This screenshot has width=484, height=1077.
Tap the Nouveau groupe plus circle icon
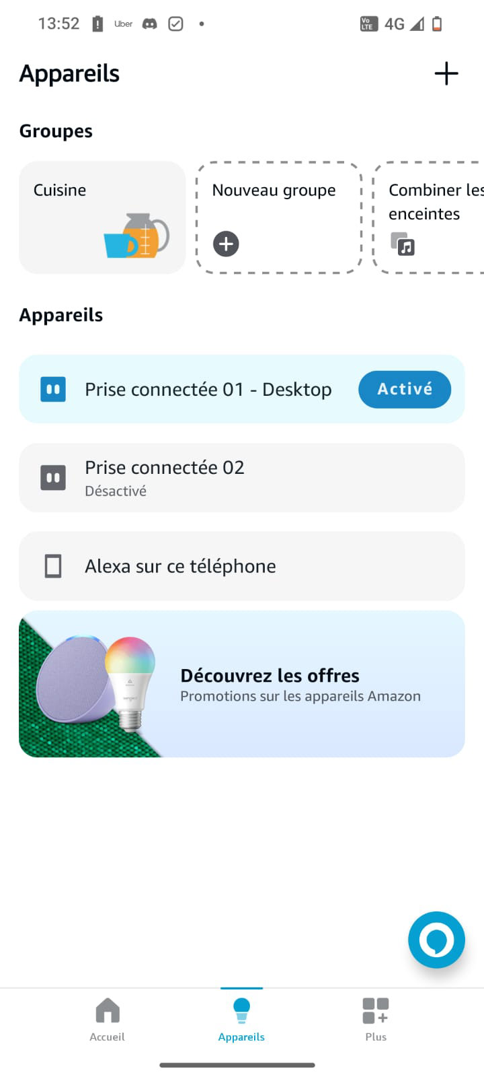coord(226,244)
